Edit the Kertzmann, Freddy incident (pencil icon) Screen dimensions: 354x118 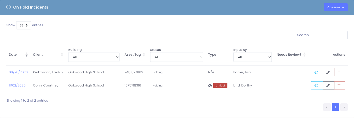click(328, 72)
